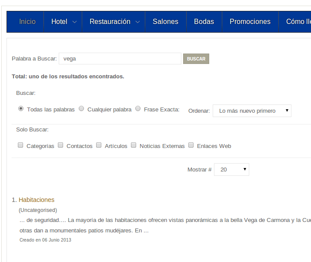
Task: Click the Ordenar: label
Action: point(199,111)
